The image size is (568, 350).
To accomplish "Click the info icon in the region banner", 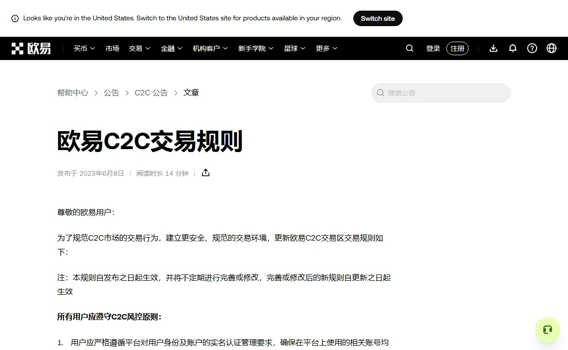I will [x=15, y=18].
